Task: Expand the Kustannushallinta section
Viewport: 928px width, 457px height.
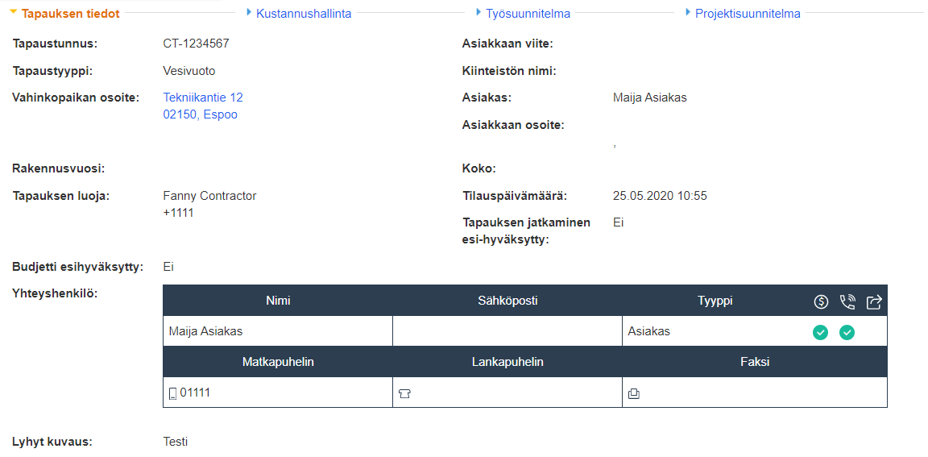Action: (x=303, y=14)
